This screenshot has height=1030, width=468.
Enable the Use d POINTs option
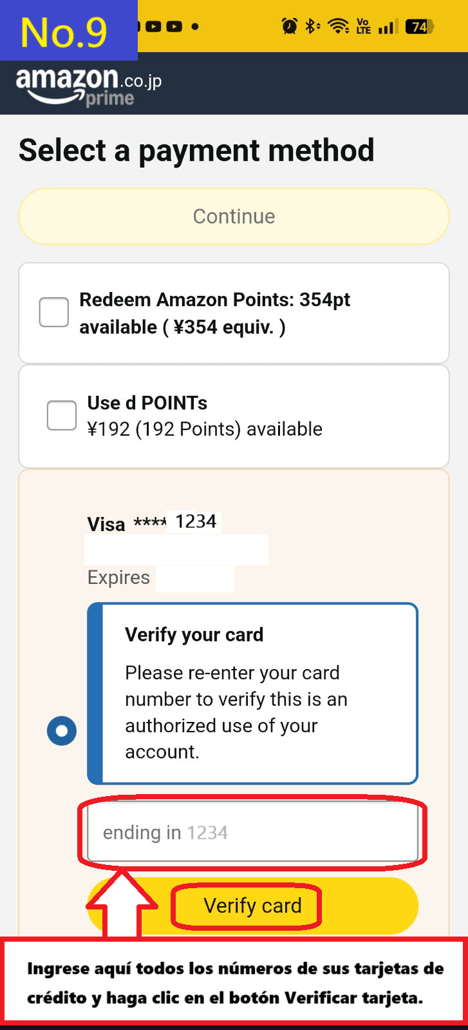click(x=61, y=415)
